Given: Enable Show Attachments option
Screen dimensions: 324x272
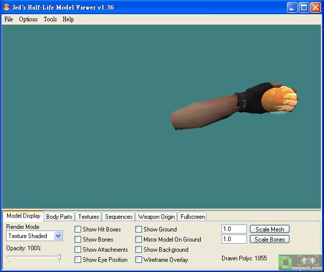Looking at the screenshot, I should pos(78,250).
